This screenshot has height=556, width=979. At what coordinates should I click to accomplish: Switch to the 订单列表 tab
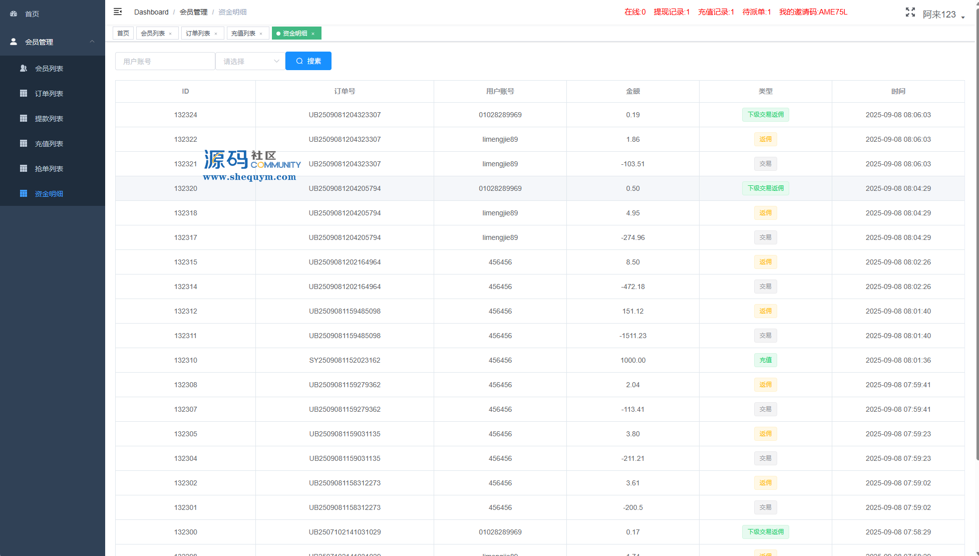pos(198,34)
